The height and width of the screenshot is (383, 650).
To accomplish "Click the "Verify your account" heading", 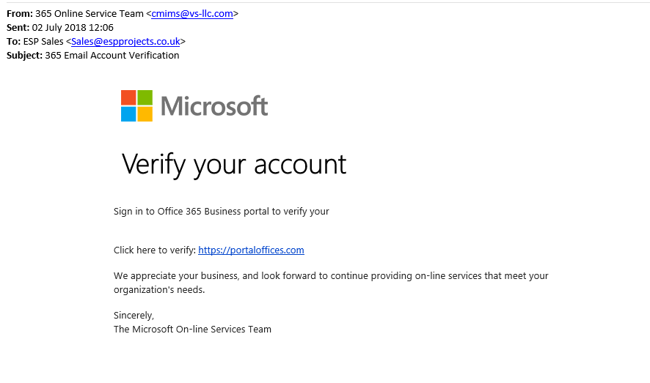I will 234,165.
